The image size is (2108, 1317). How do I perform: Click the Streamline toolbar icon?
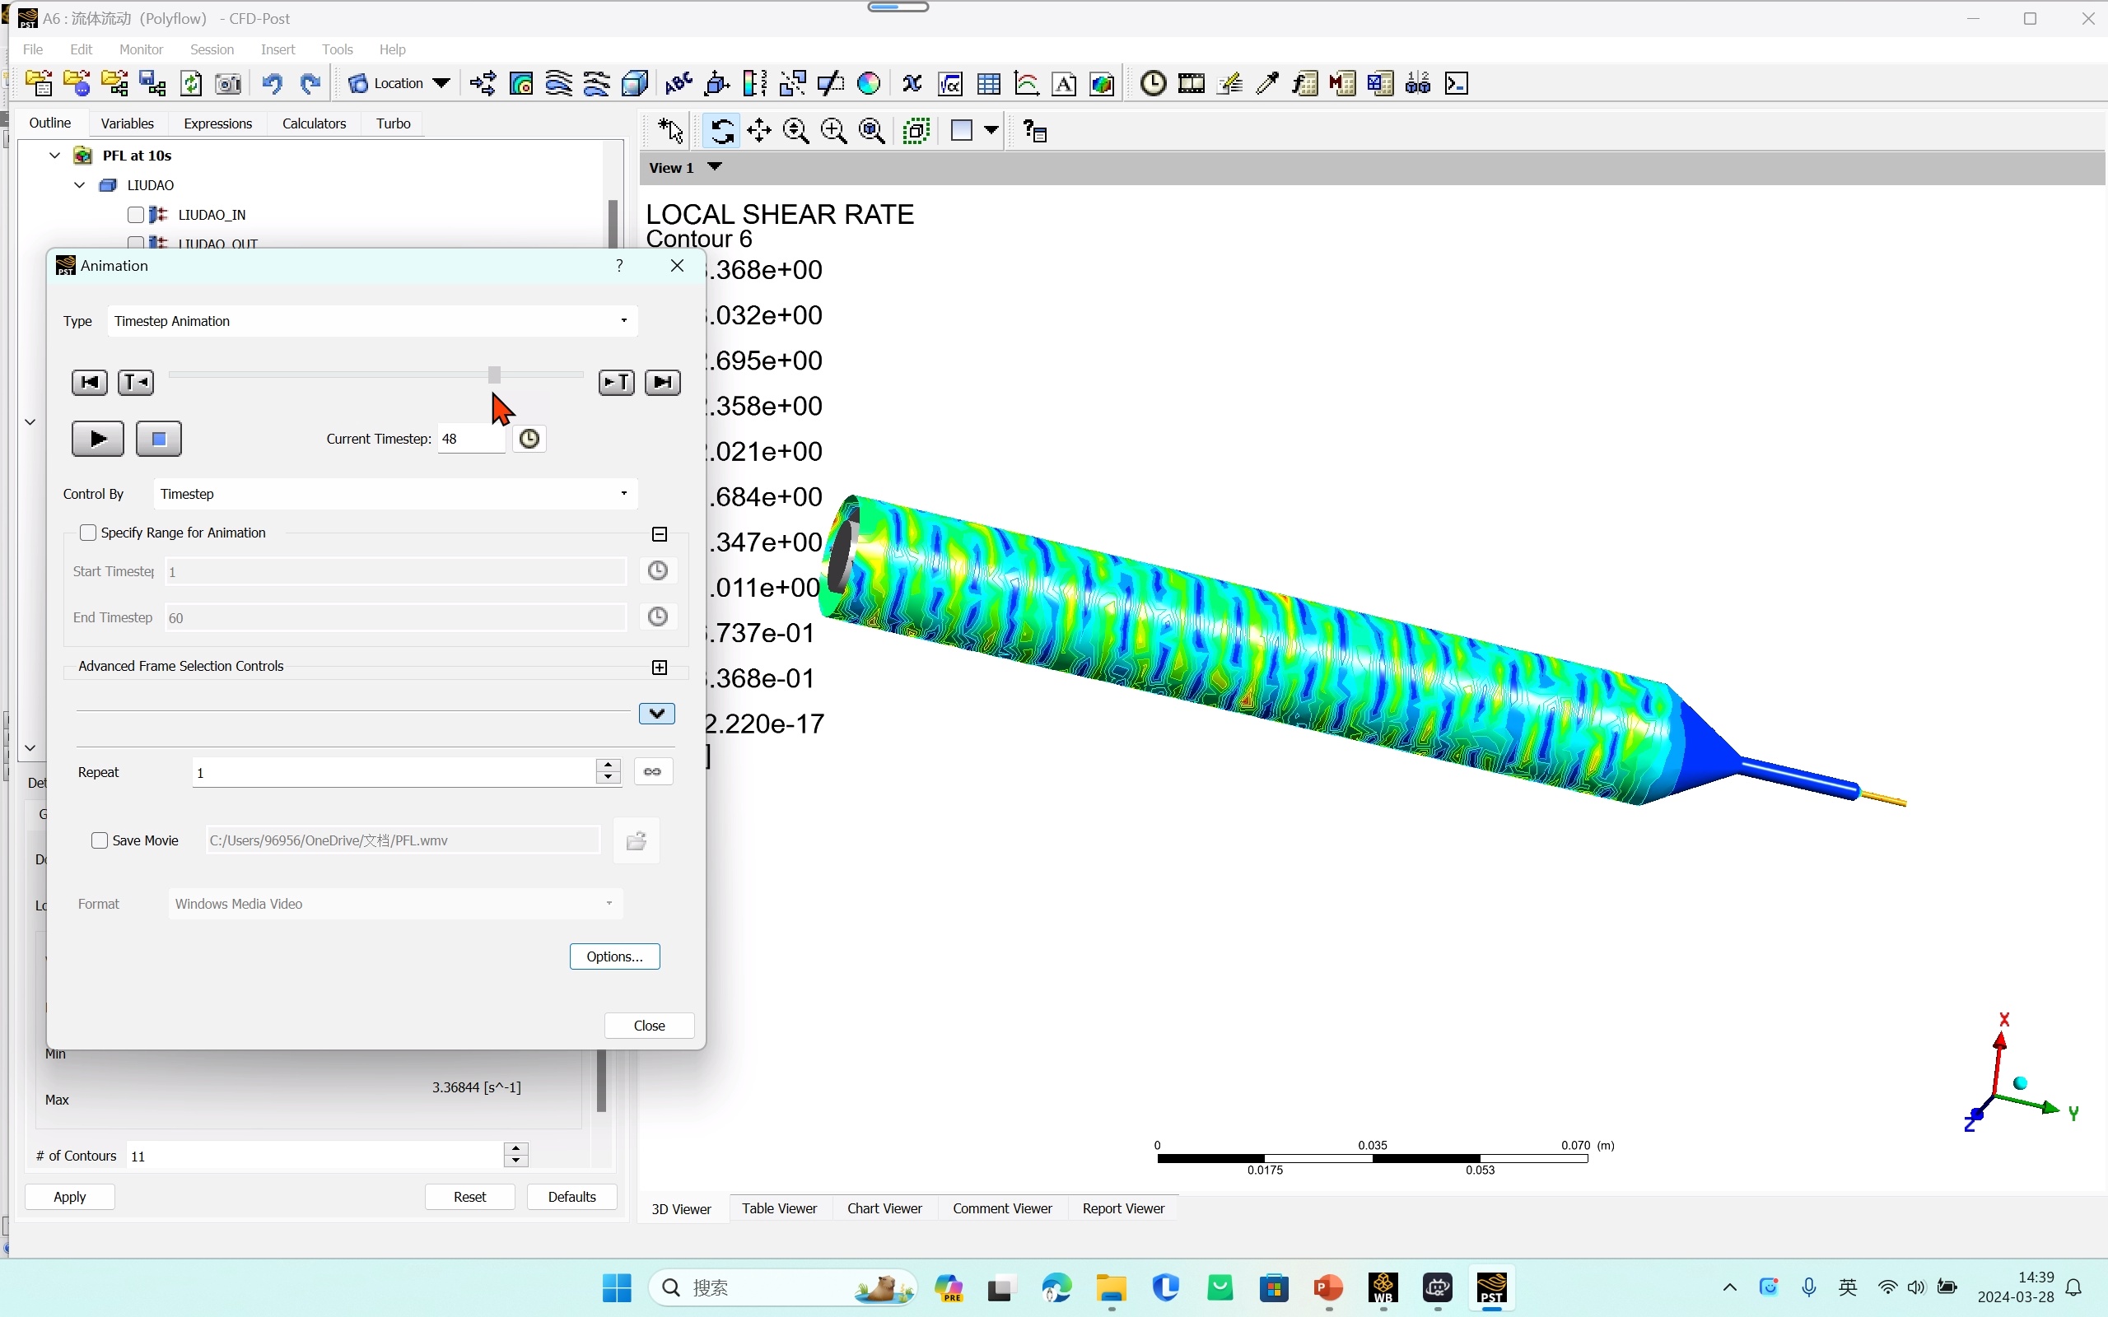tap(558, 84)
